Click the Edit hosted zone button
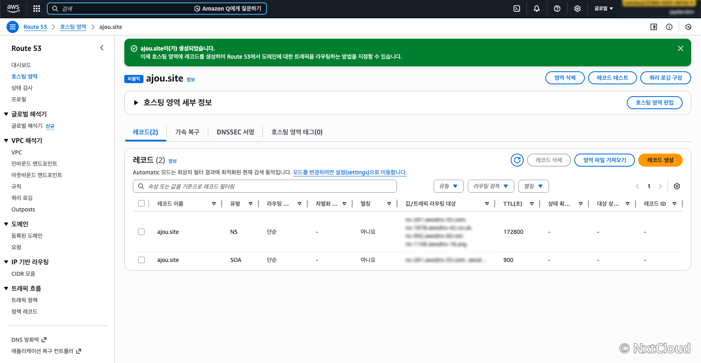 655,103
